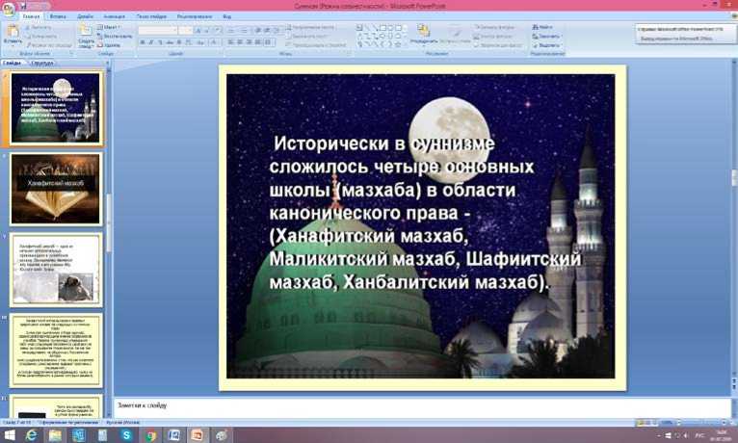738x443 pixels.
Task: Toggle text Shadow formatting
Action: click(x=179, y=42)
